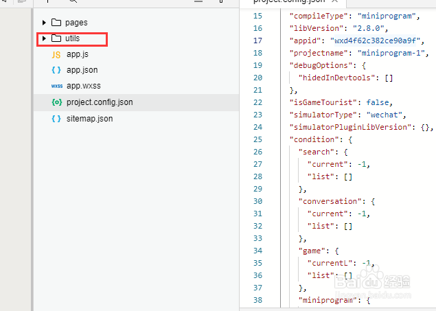Click the wxss icon beside app.wxss

point(56,86)
